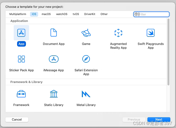Pick the Metal Library icon

[86, 94]
